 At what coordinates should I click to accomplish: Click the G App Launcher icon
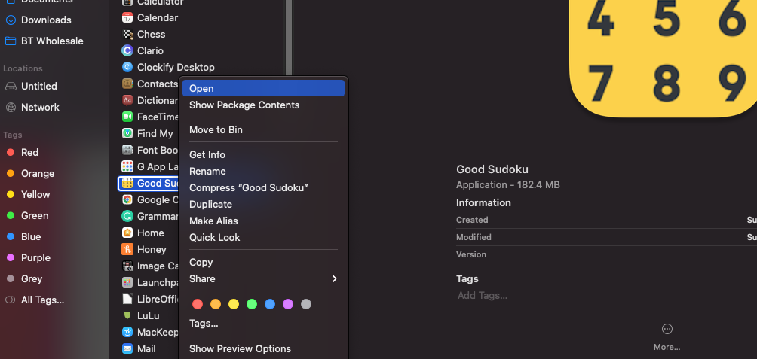coord(127,167)
